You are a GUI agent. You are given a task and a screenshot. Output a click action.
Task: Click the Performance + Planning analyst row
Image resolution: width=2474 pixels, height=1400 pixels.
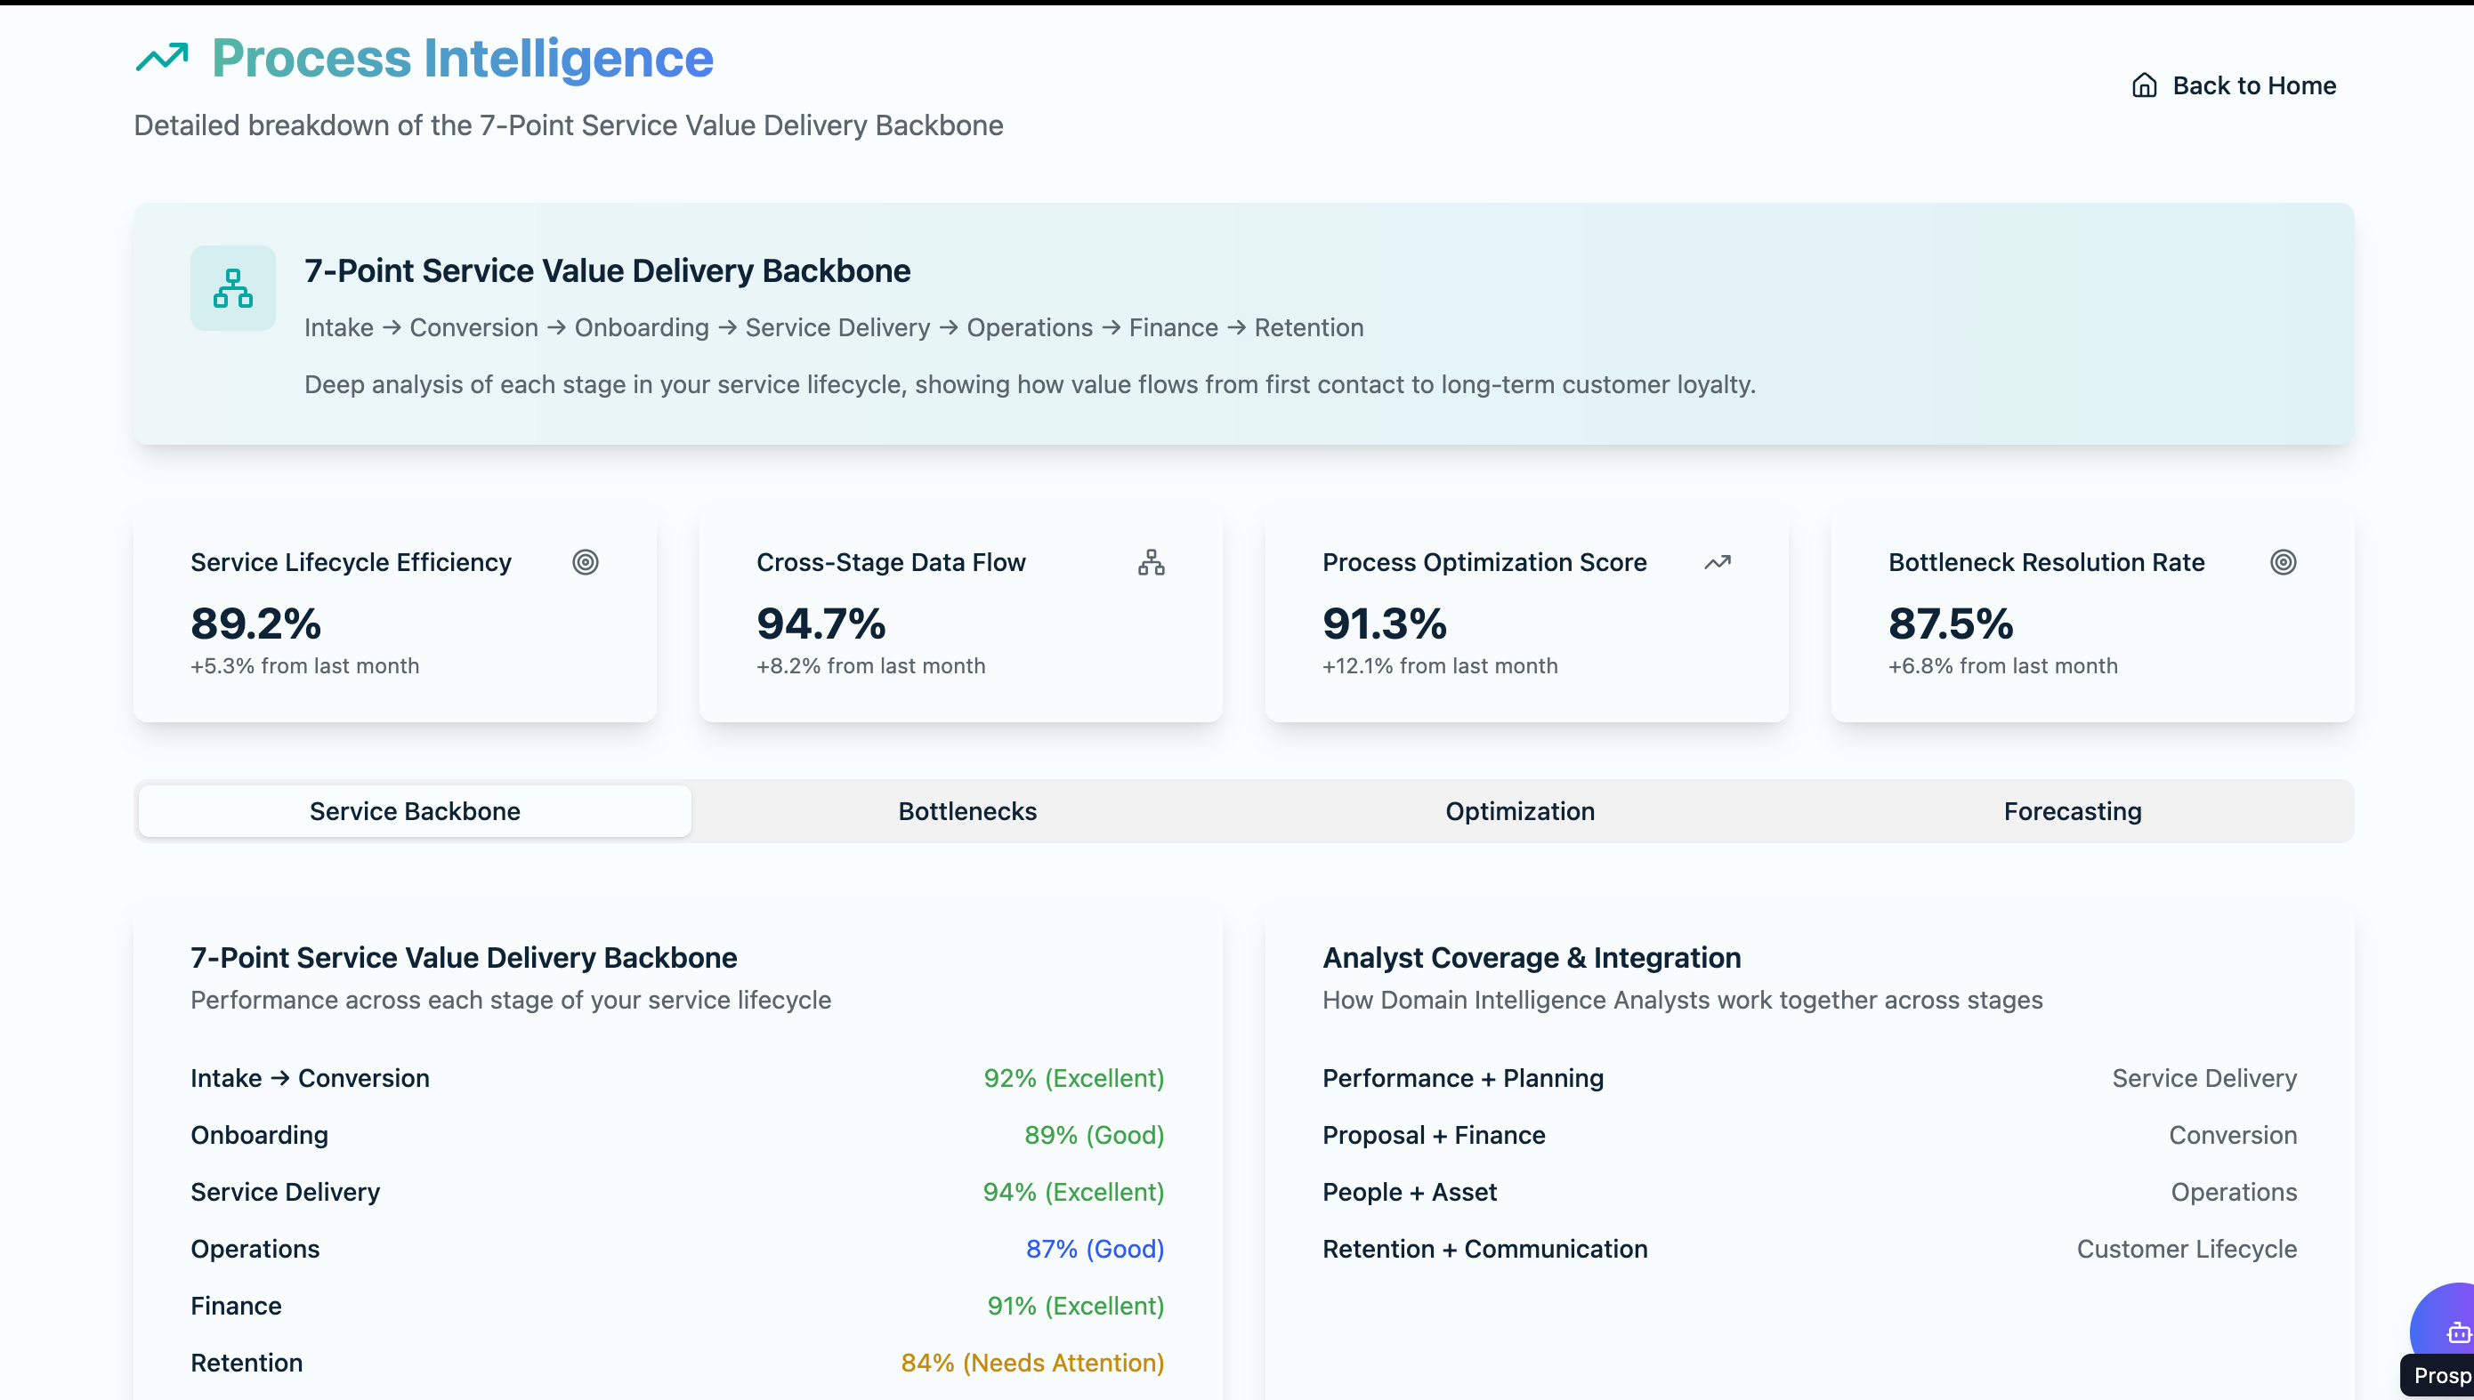point(1462,1078)
